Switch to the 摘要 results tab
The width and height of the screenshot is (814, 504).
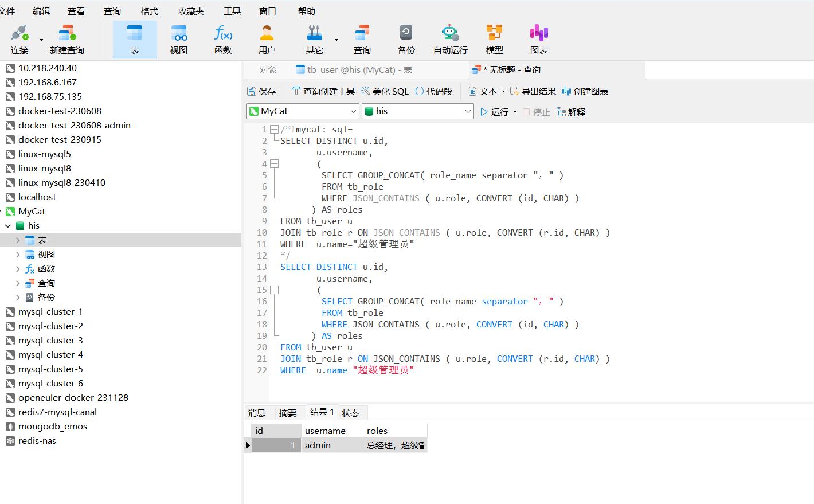pos(288,413)
